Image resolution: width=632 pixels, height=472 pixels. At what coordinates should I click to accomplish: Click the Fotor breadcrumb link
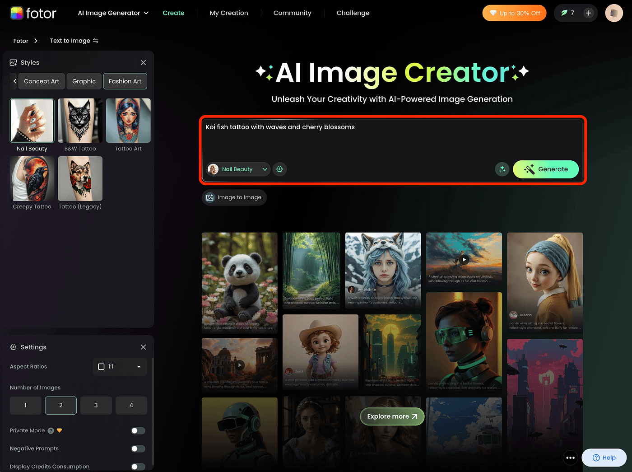[x=21, y=41]
